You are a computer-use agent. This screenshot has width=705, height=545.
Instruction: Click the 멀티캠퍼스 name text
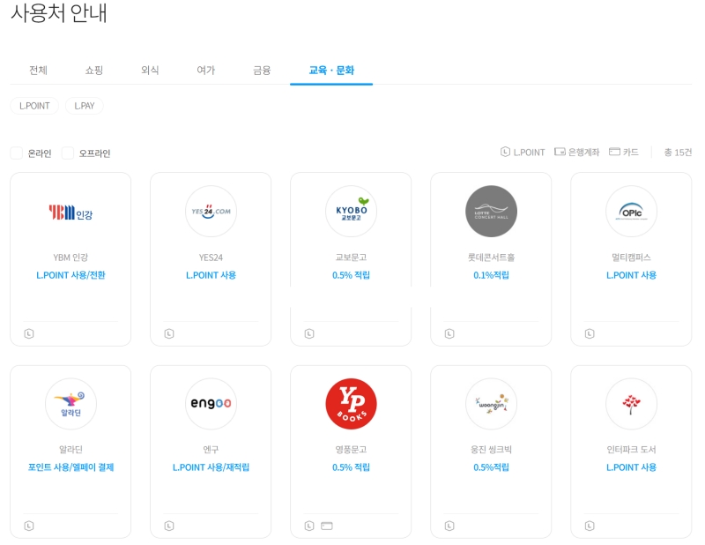[631, 258]
